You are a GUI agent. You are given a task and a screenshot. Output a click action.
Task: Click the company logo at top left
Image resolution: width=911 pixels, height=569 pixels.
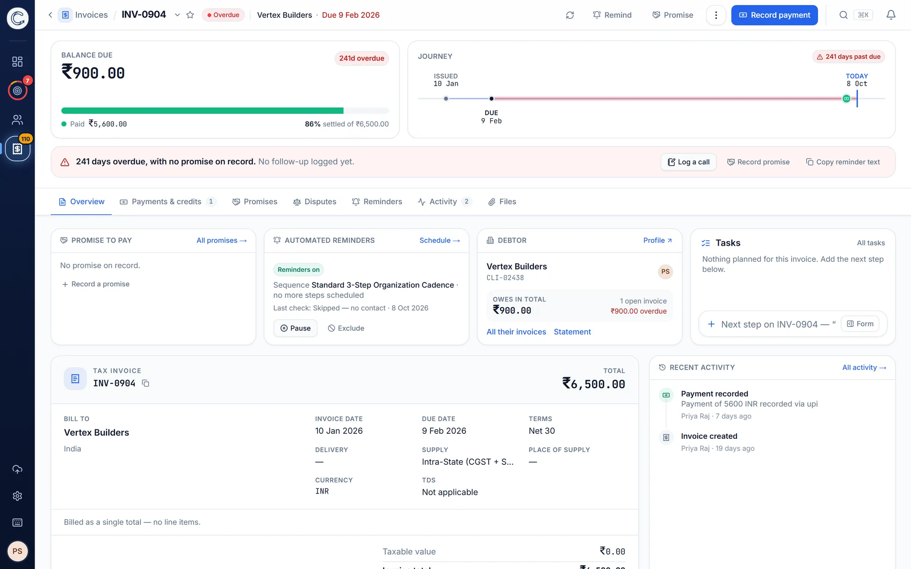[17, 18]
